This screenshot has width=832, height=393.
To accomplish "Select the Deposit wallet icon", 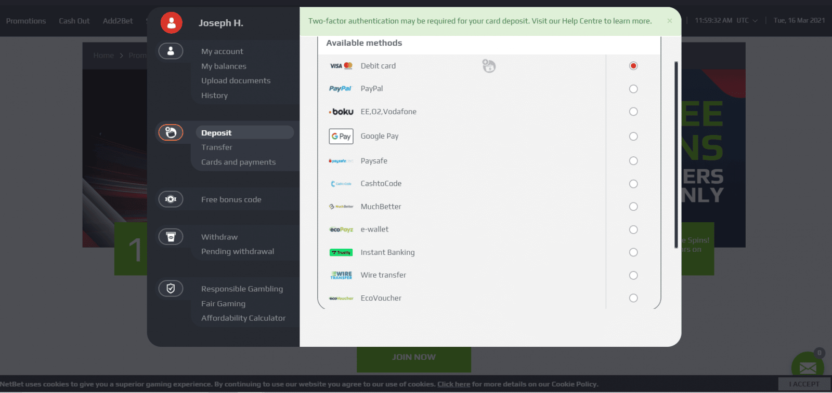I will click(171, 133).
